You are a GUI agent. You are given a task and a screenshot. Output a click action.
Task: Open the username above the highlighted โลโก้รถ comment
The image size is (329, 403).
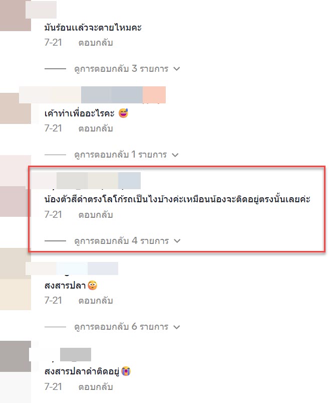(86, 181)
